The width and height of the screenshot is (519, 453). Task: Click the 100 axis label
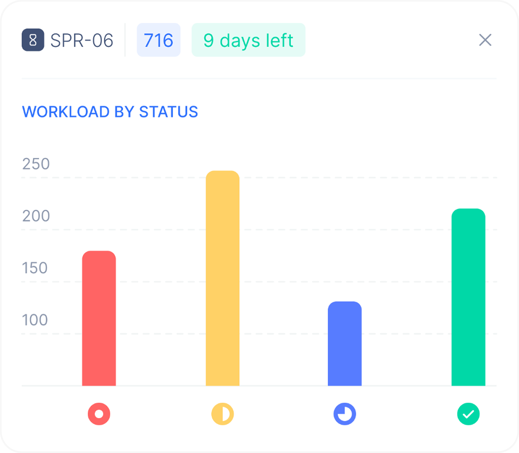coord(35,320)
